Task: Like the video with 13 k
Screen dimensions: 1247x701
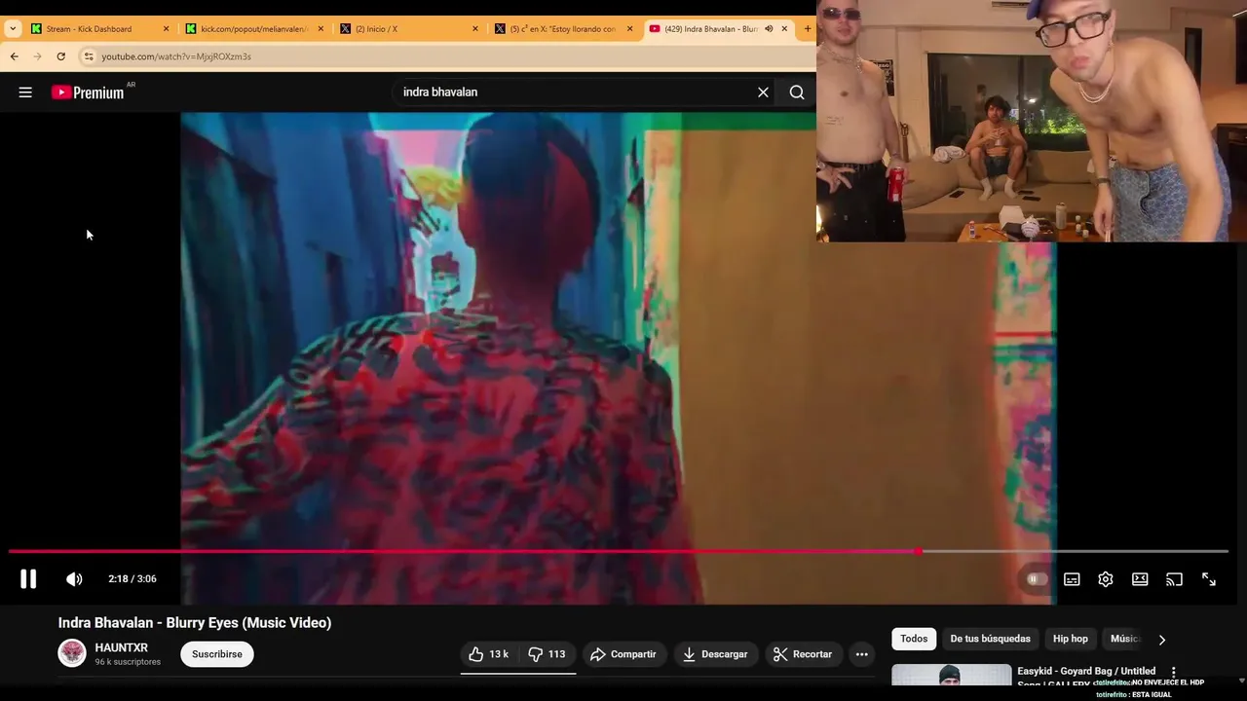Action: pyautogui.click(x=489, y=654)
